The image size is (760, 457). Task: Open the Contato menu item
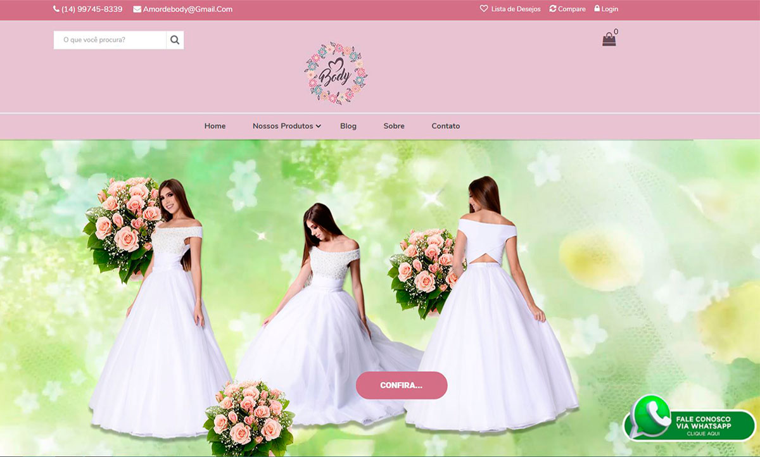coord(446,126)
